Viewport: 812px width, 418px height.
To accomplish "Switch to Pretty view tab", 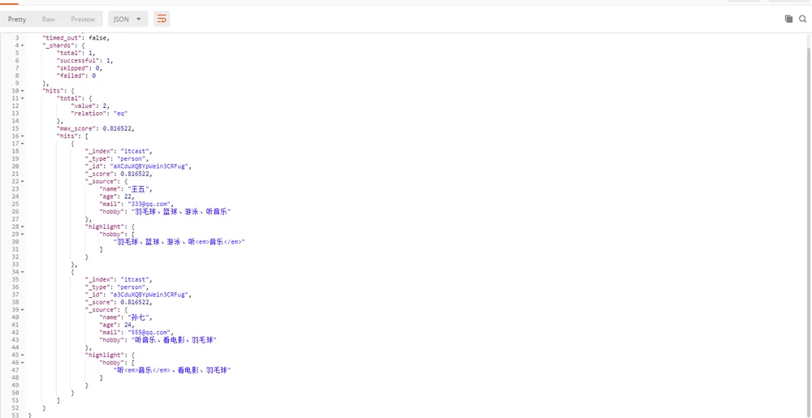I will point(17,19).
